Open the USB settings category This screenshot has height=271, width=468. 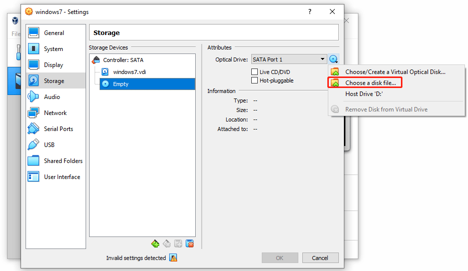click(56, 145)
